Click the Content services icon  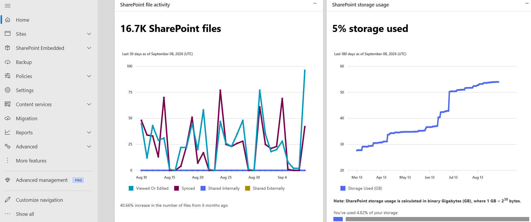pyautogui.click(x=8, y=104)
